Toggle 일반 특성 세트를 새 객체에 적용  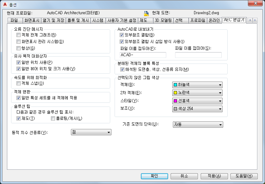pos(18,98)
